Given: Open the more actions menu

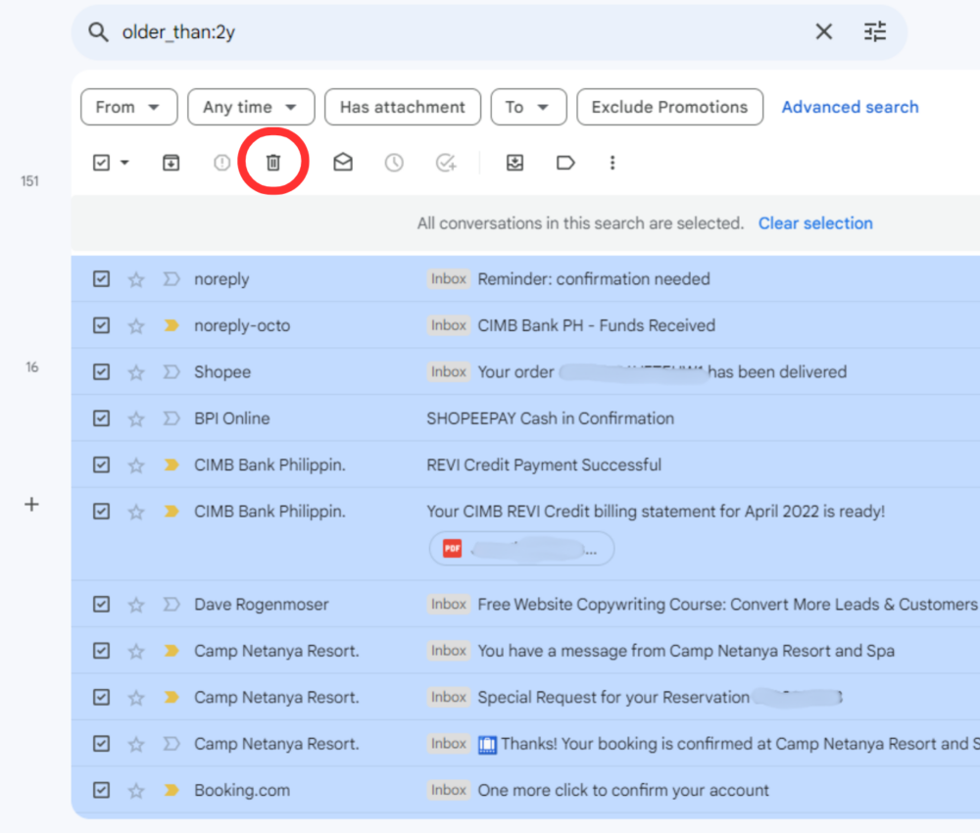Looking at the screenshot, I should click(x=612, y=163).
